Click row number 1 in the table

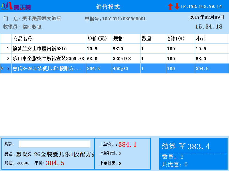(6, 48)
